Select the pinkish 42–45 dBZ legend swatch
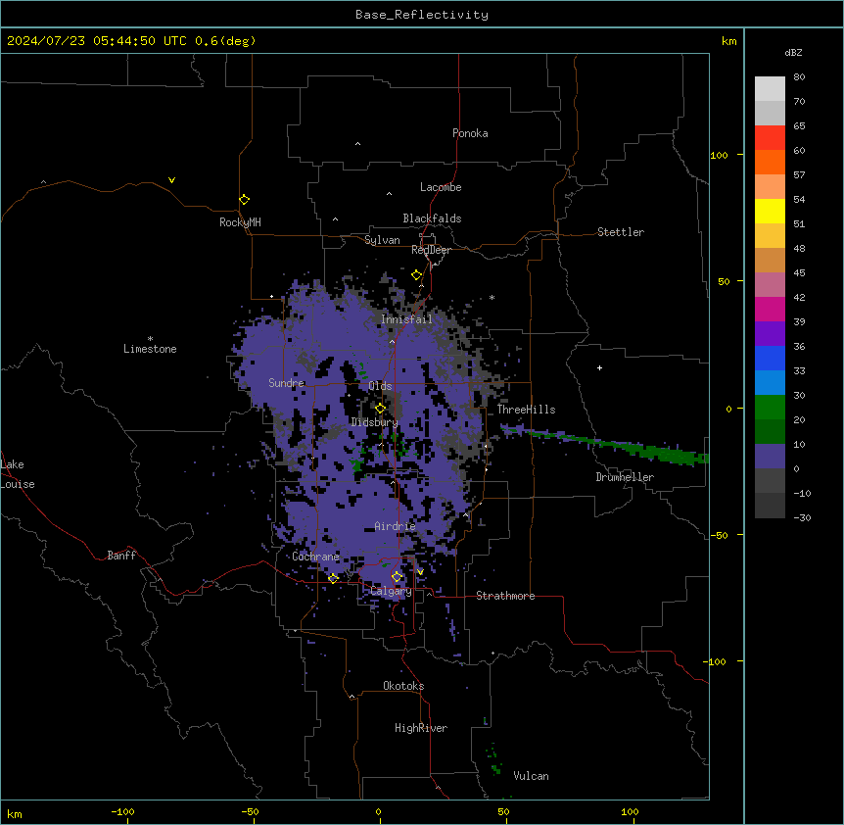Viewport: 844px width, 825px height. coord(770,285)
